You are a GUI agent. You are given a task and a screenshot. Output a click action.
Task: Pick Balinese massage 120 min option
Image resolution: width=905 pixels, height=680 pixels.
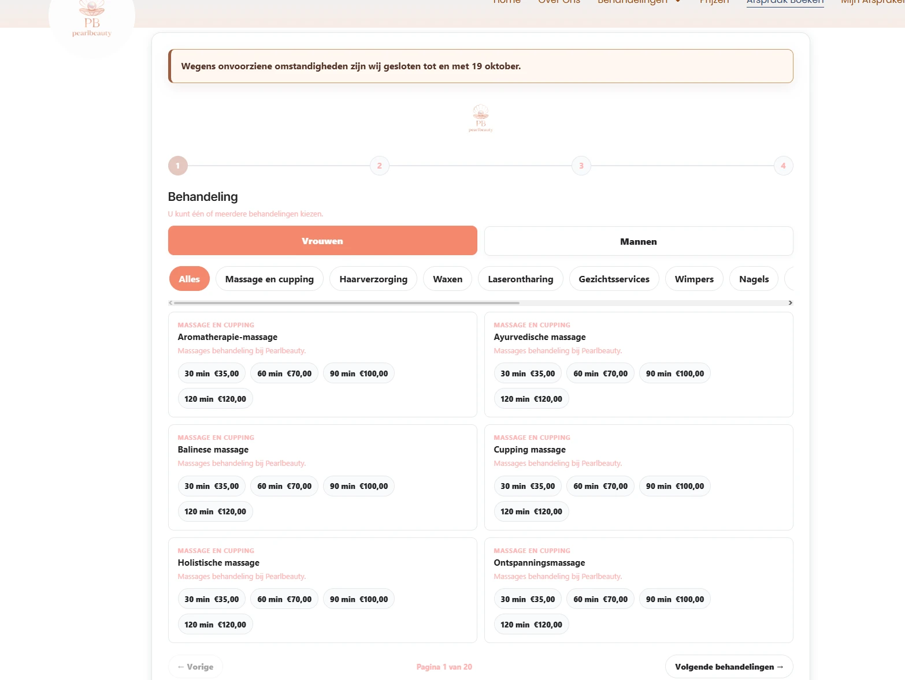(x=215, y=511)
